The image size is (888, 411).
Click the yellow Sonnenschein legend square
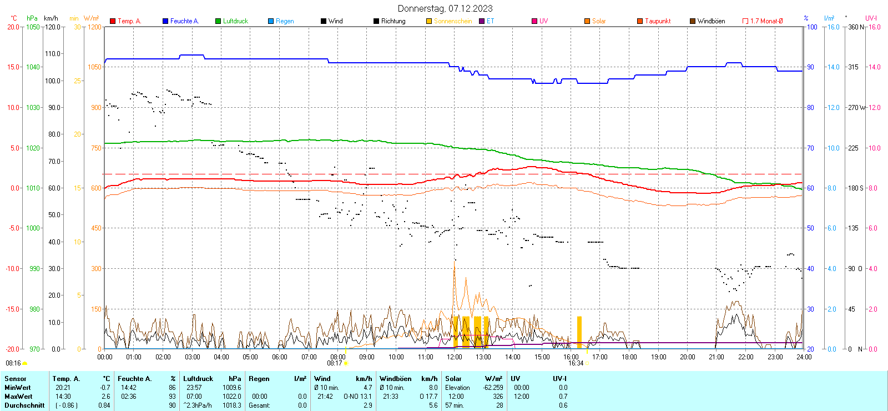429,21
